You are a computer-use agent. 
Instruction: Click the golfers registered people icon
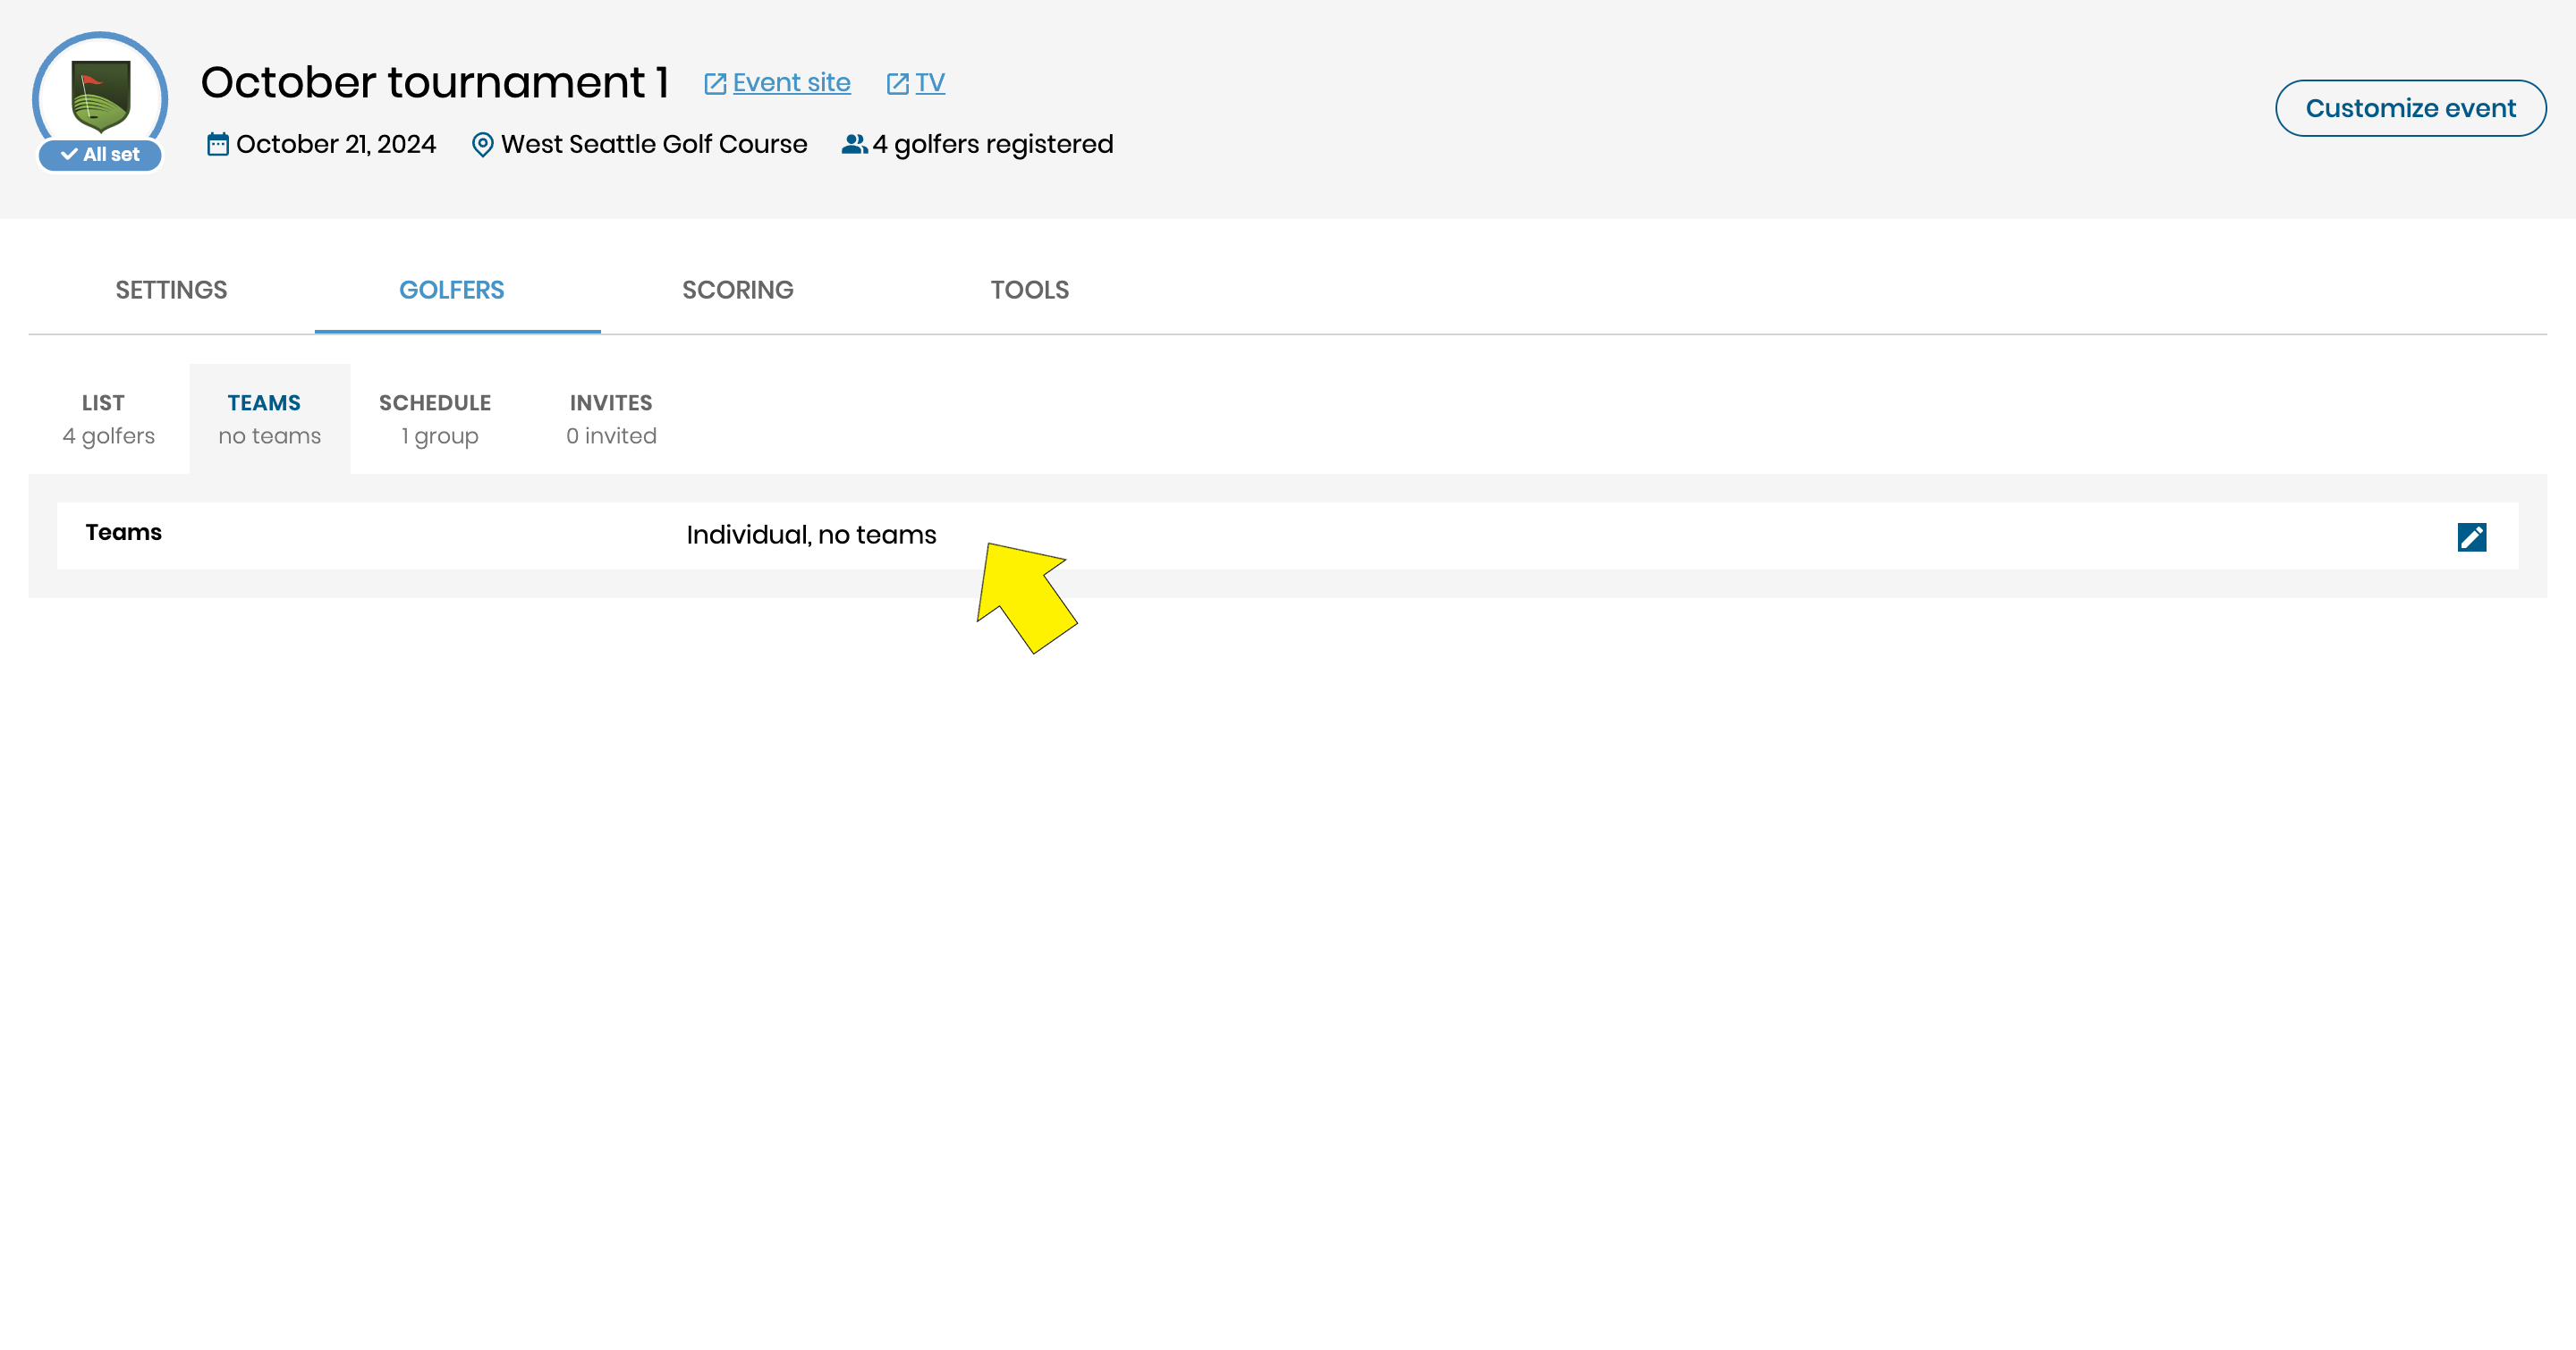tap(853, 144)
